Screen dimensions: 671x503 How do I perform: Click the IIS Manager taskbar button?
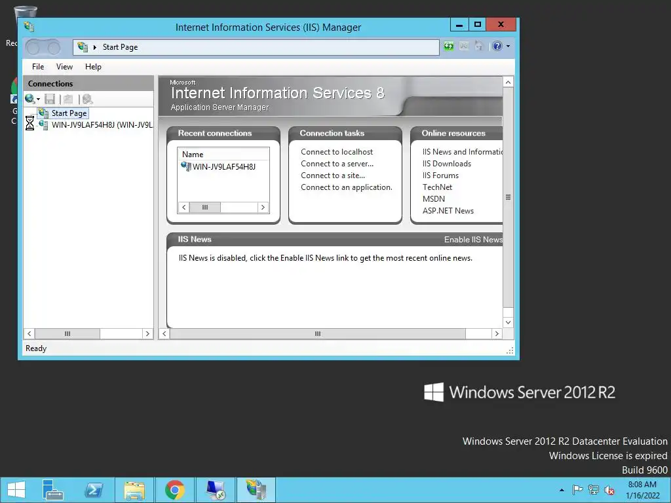(x=256, y=490)
